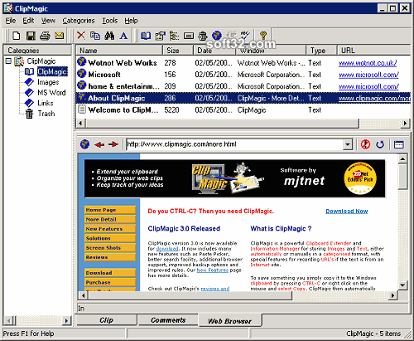
Task: Click the New Features web button
Action: 110,229
